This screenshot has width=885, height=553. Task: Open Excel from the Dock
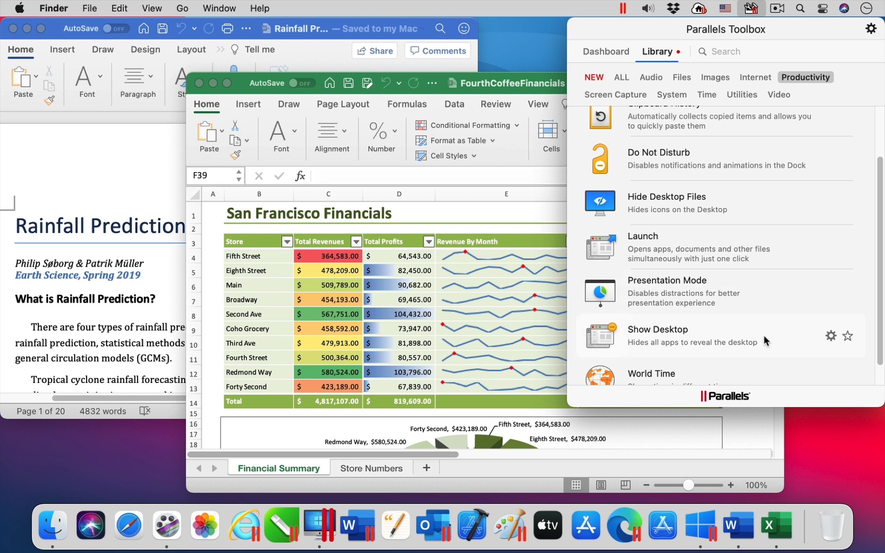(777, 525)
